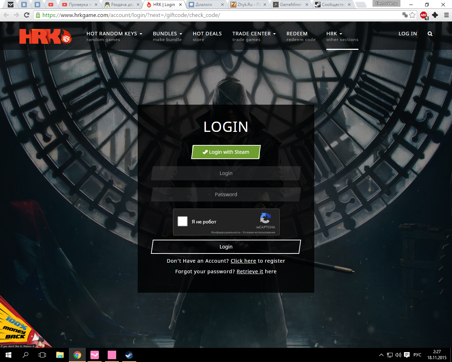Viewport: 452px width, 362px height.
Task: Check the 'Я не робот' reCAPTCHA box
Action: [x=183, y=221]
